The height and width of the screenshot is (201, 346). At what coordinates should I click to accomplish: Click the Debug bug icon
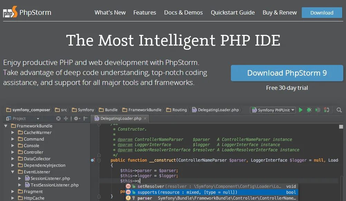coord(309,110)
